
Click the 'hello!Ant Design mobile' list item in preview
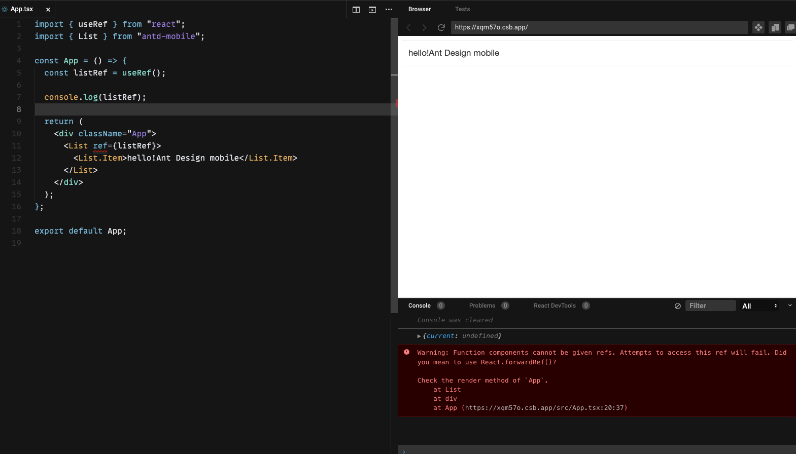[454, 53]
